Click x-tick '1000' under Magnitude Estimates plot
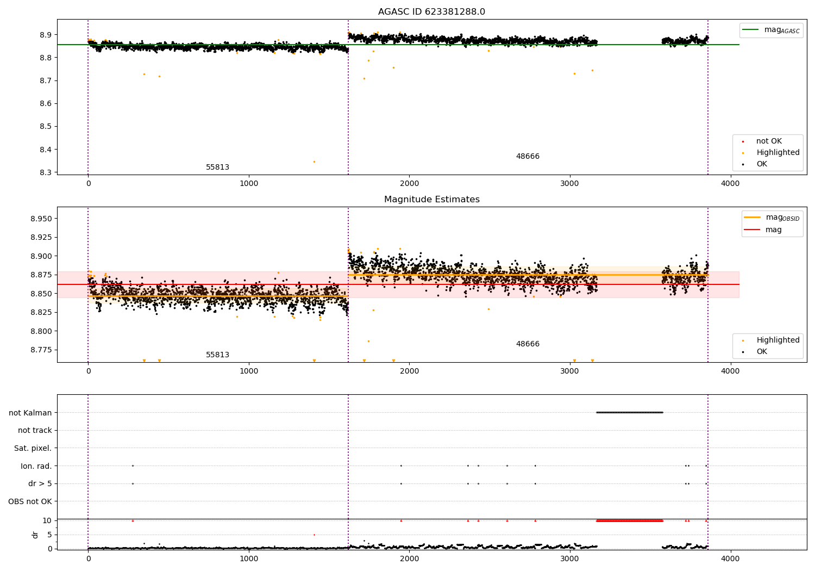 tap(249, 371)
